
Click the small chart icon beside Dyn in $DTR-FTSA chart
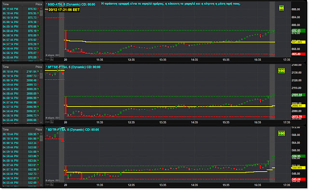52,185
